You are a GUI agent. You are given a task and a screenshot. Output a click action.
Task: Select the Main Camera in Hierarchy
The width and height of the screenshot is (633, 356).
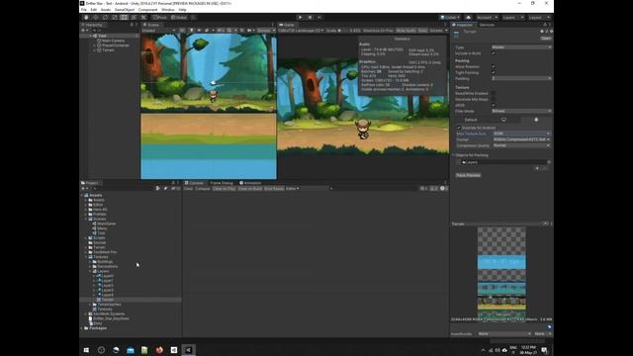(x=113, y=41)
